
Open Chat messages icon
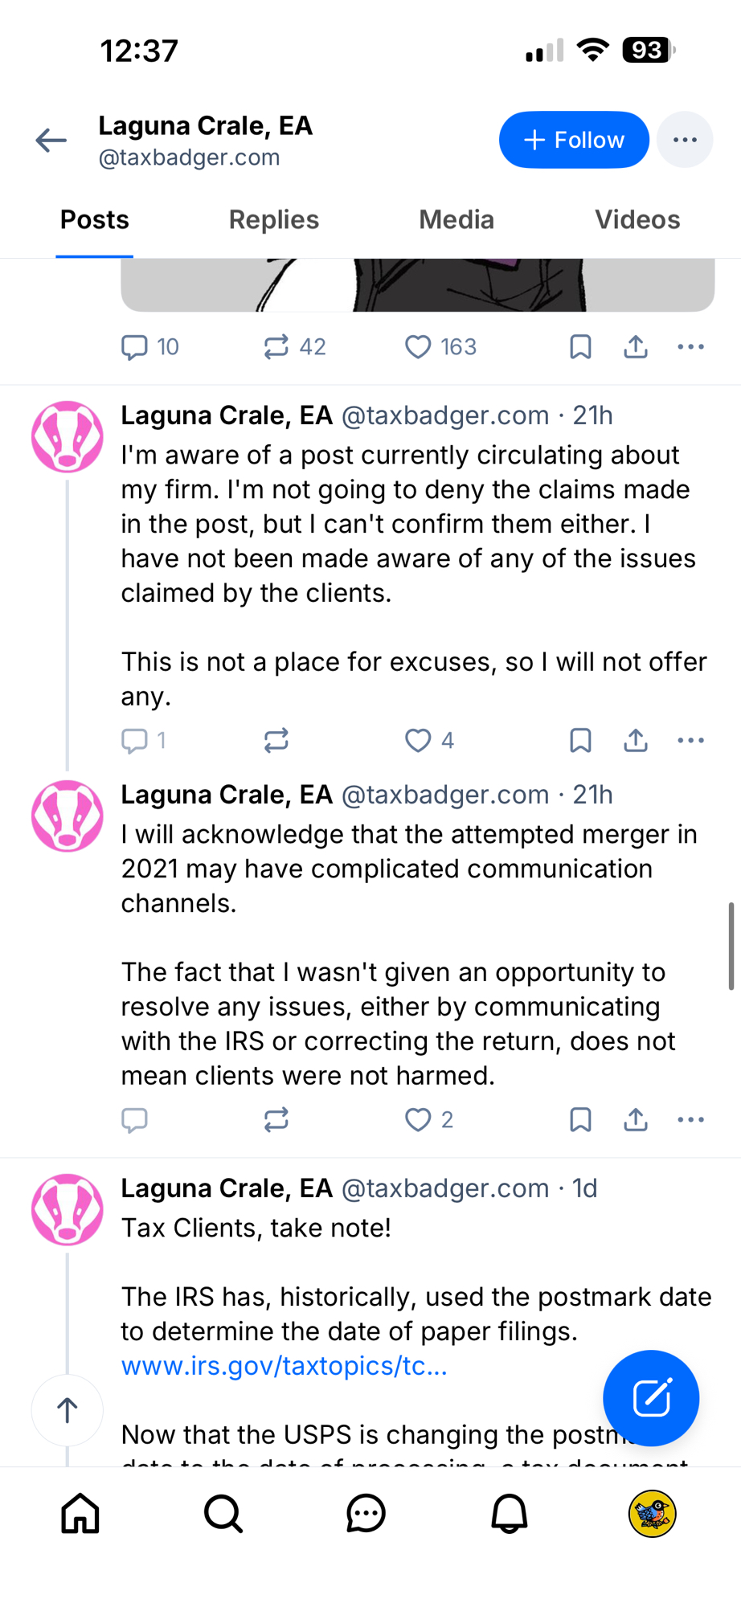tap(366, 1514)
